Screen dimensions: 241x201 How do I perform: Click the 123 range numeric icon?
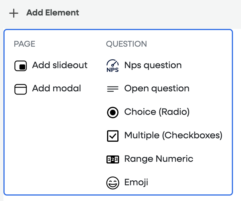(112, 159)
